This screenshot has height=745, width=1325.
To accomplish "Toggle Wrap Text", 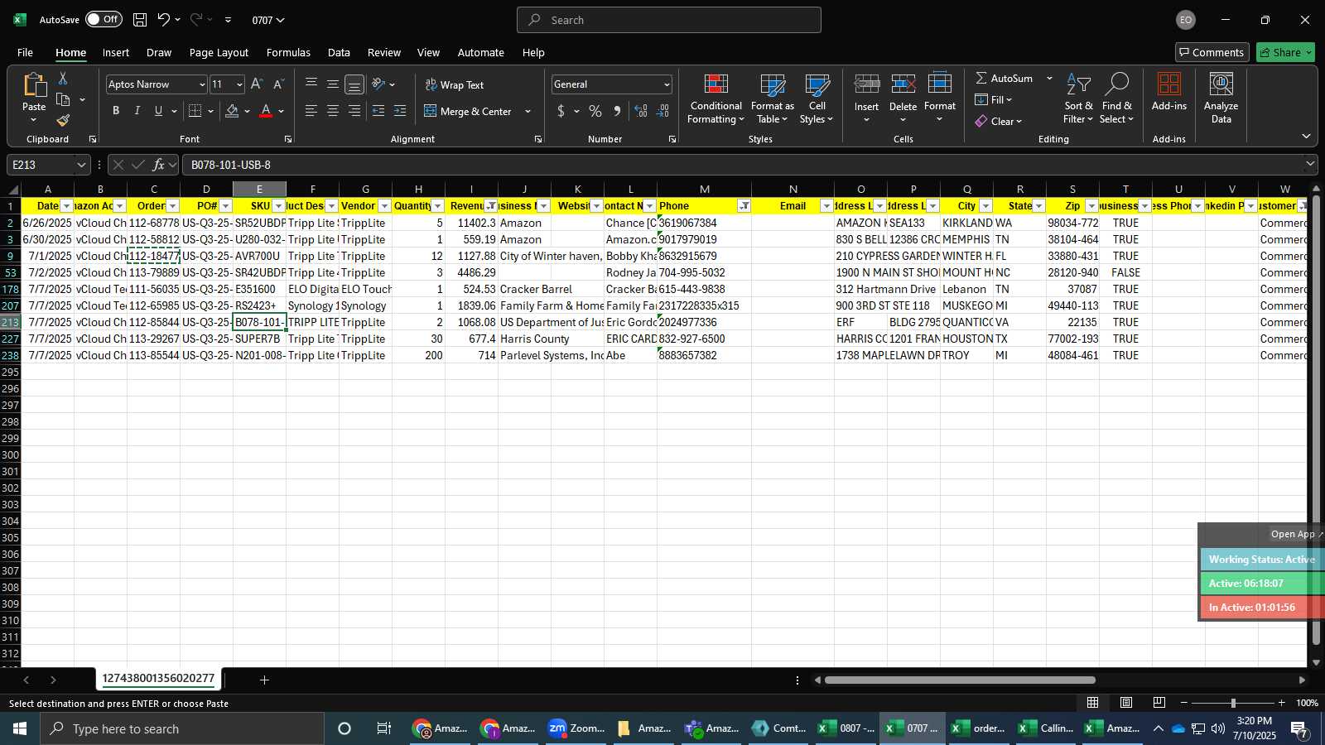I will 455,84.
